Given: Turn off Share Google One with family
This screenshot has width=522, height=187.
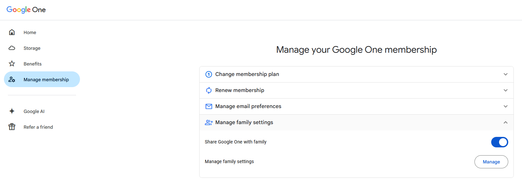Looking at the screenshot, I should (x=499, y=142).
